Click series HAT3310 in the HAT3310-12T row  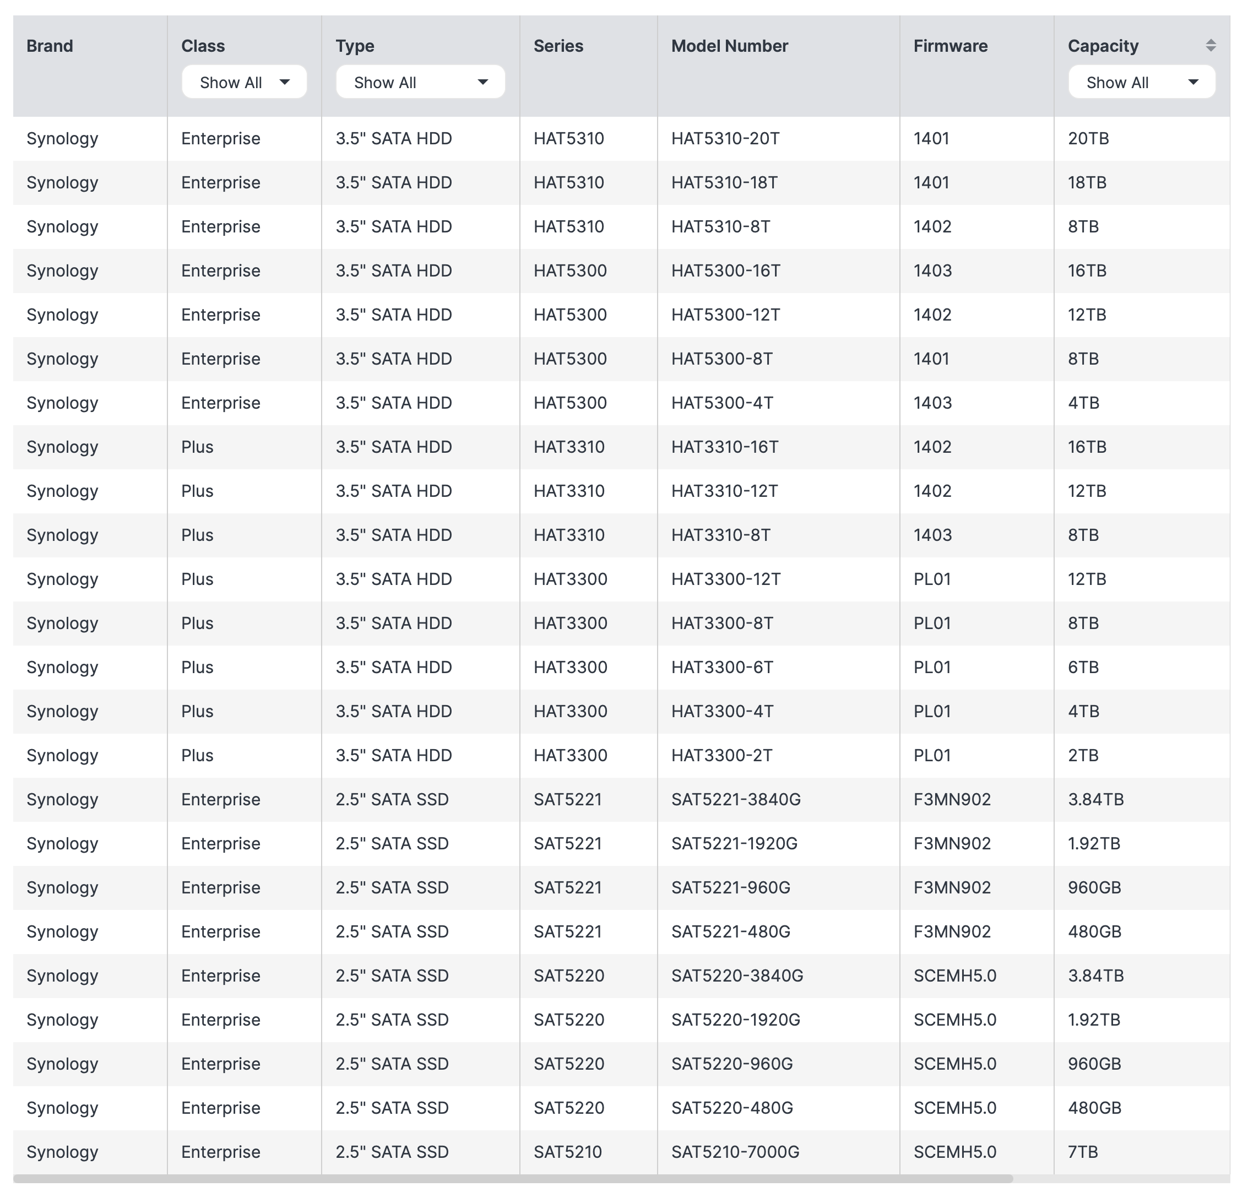(568, 491)
